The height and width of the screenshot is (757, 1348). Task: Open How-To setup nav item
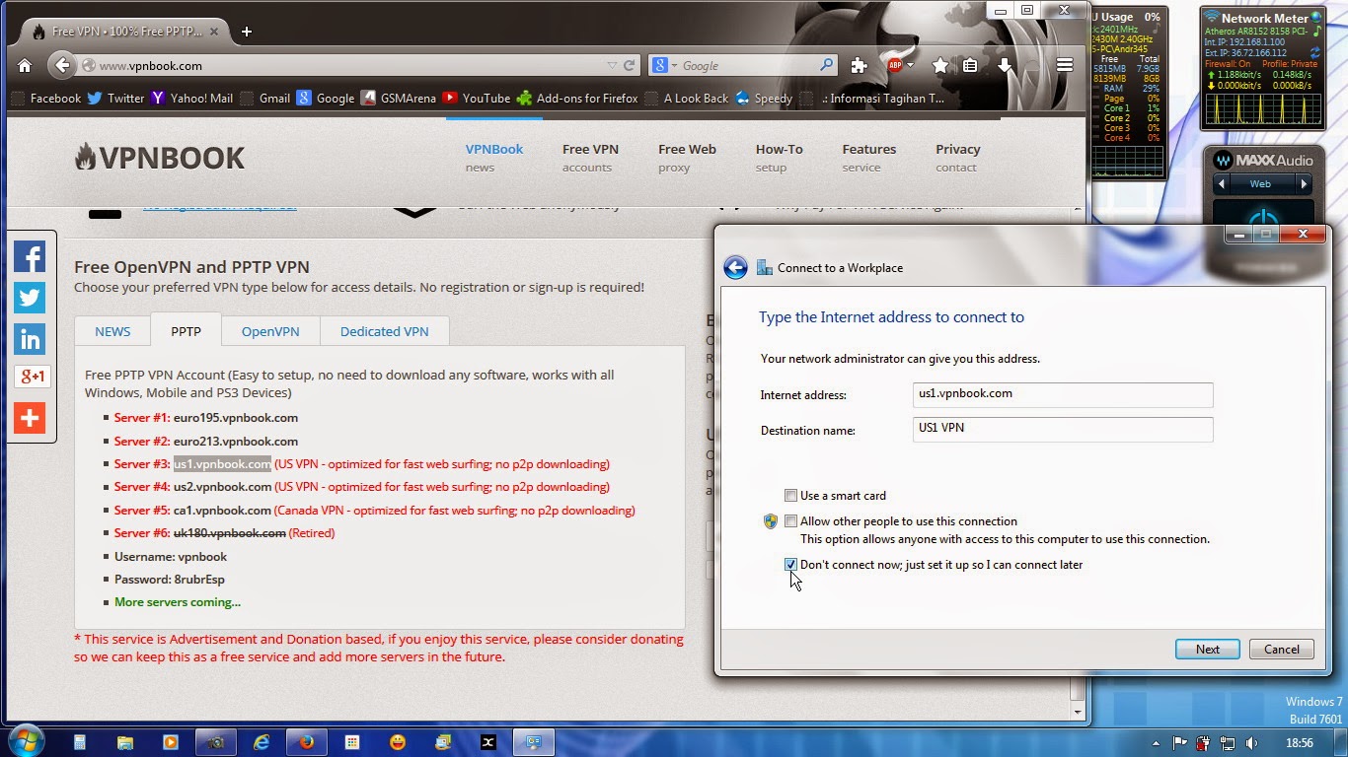point(779,158)
